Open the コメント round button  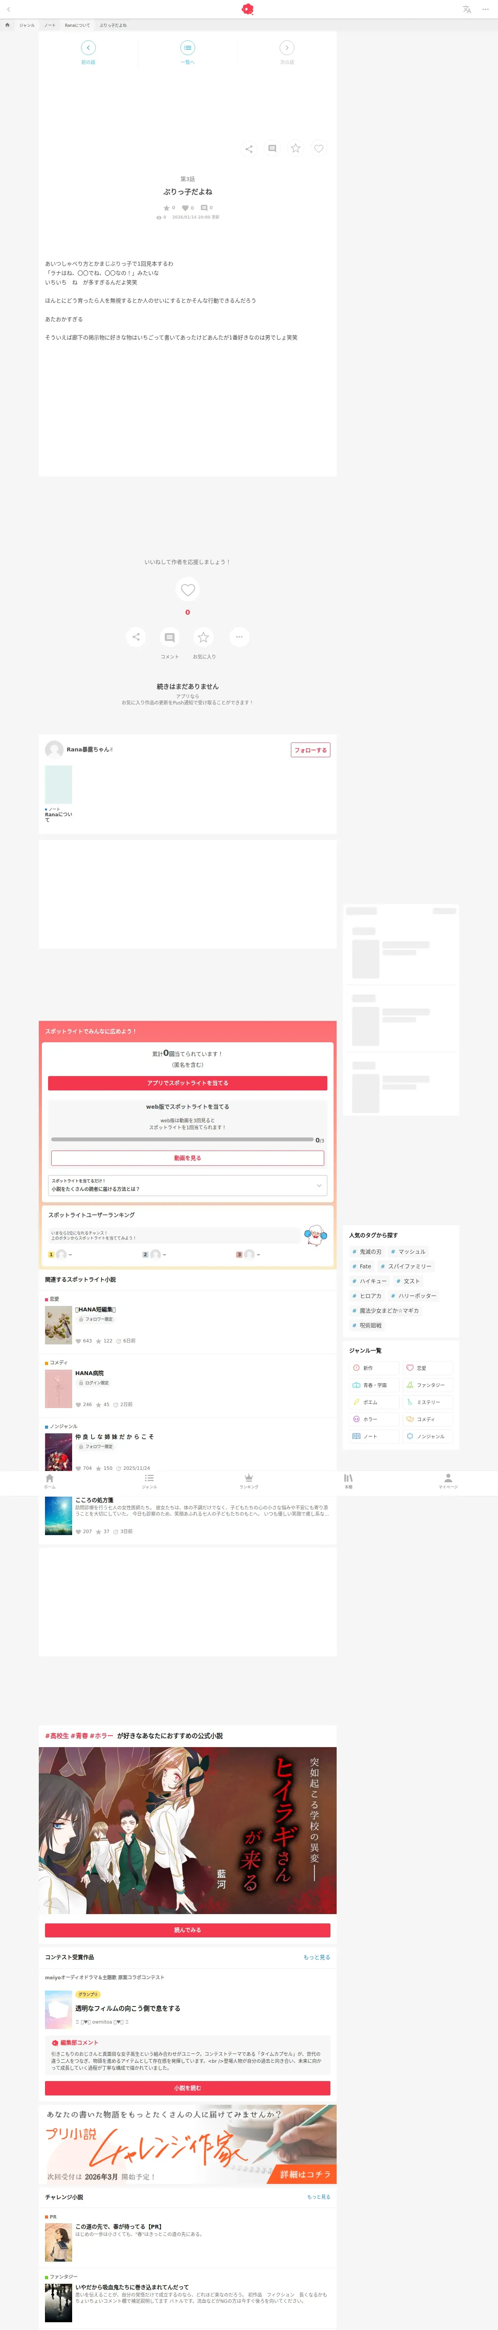(169, 637)
